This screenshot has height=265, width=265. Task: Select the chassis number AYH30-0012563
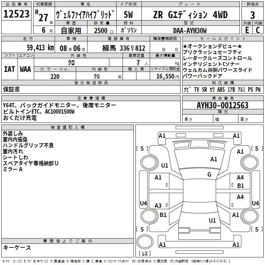click(x=222, y=105)
